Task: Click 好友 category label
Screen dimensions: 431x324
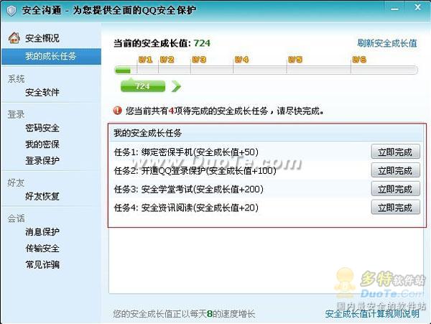Action: click(x=16, y=182)
